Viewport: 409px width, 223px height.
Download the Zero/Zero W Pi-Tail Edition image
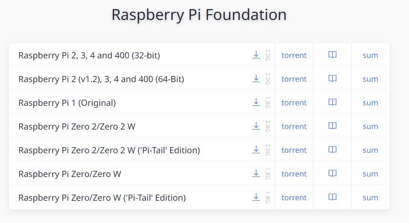pos(256,197)
